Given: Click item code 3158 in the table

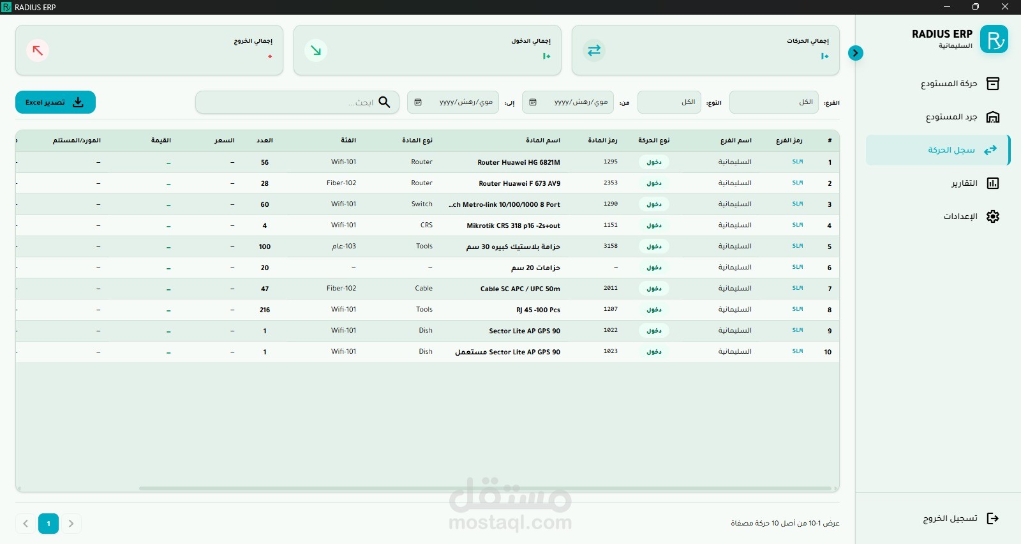Looking at the screenshot, I should [611, 246].
